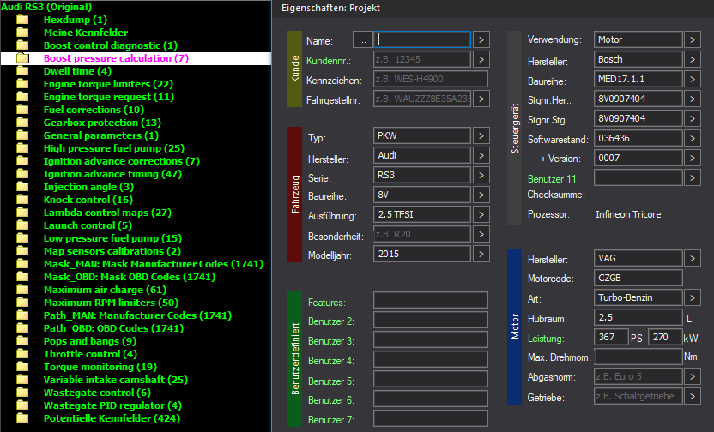Open the ellipsis button beside Name
Image resolution: width=714 pixels, height=432 pixels.
coord(362,40)
